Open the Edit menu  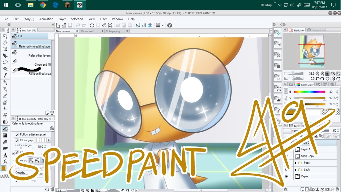pyautogui.click(x=16, y=19)
